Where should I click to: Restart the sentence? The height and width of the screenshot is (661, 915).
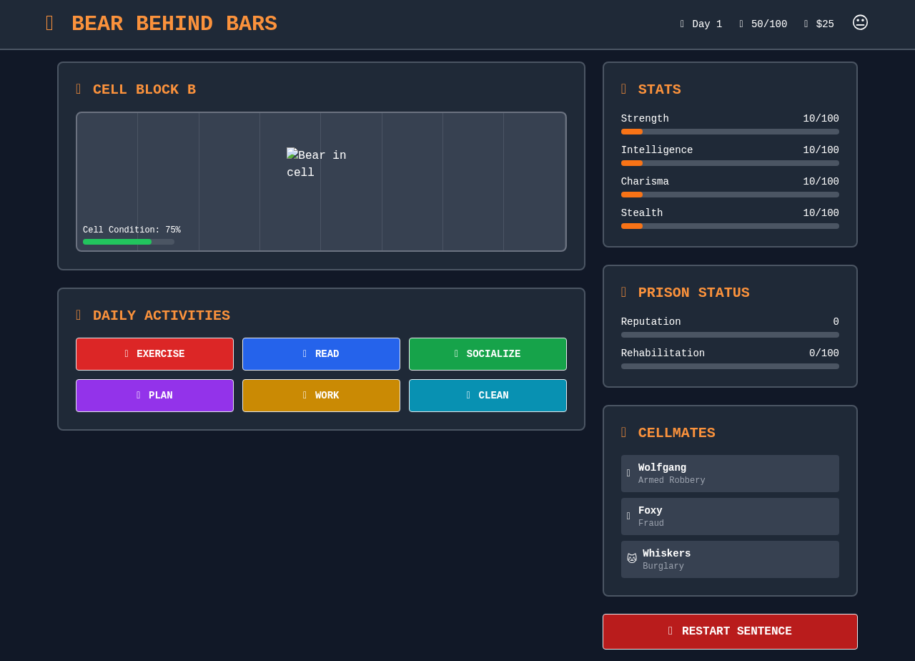pyautogui.click(x=730, y=632)
